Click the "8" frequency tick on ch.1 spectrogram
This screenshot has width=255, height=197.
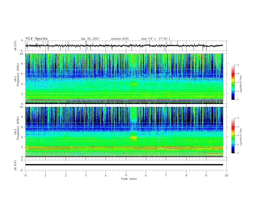coord(23,64)
